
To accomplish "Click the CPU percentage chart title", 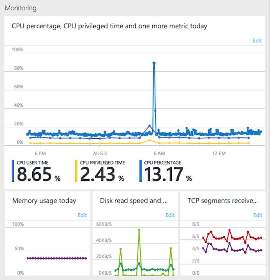I will (109, 26).
